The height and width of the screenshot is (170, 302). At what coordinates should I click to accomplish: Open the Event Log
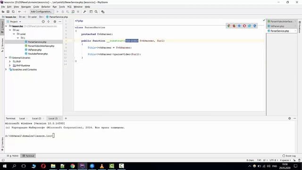[289, 156]
